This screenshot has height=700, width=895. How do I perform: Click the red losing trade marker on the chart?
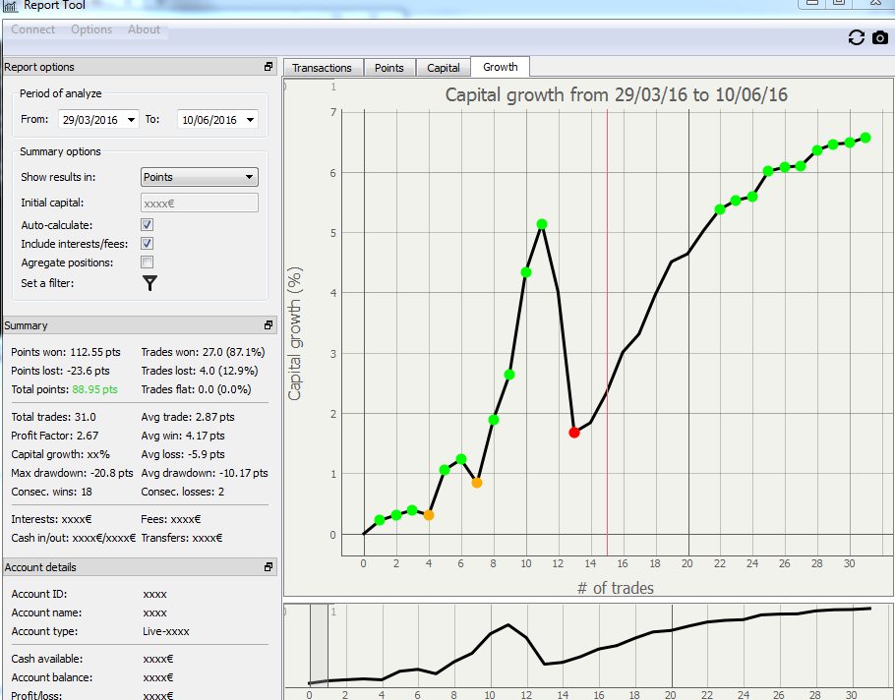(x=574, y=433)
